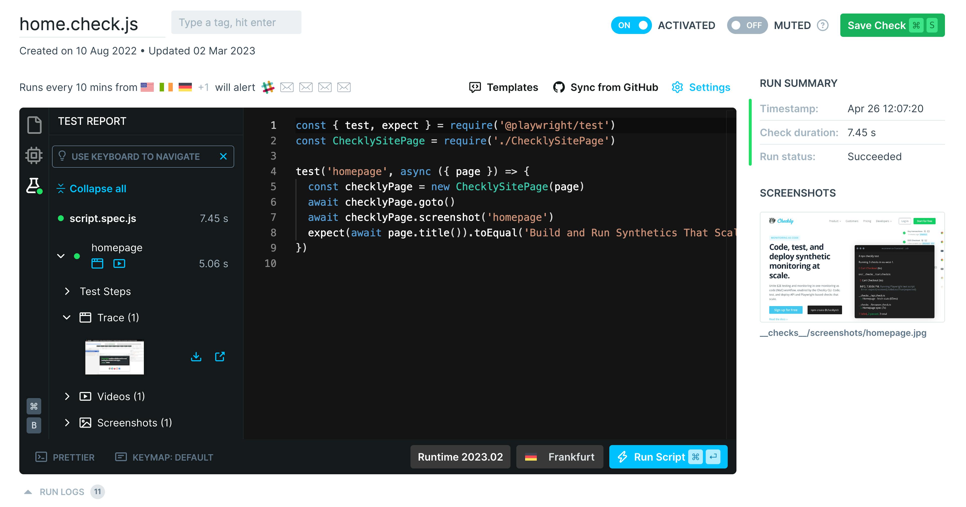Select the script.spec.js result row
966x507 pixels.
tap(143, 218)
